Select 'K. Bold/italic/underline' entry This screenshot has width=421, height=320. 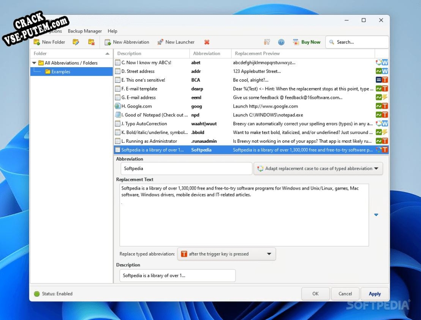coord(251,132)
